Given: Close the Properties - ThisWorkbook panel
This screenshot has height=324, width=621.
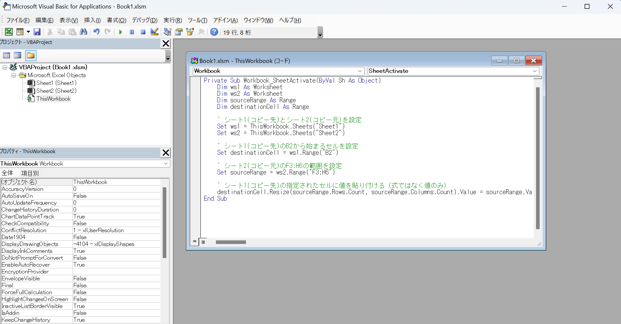Looking at the screenshot, I should [x=166, y=153].
